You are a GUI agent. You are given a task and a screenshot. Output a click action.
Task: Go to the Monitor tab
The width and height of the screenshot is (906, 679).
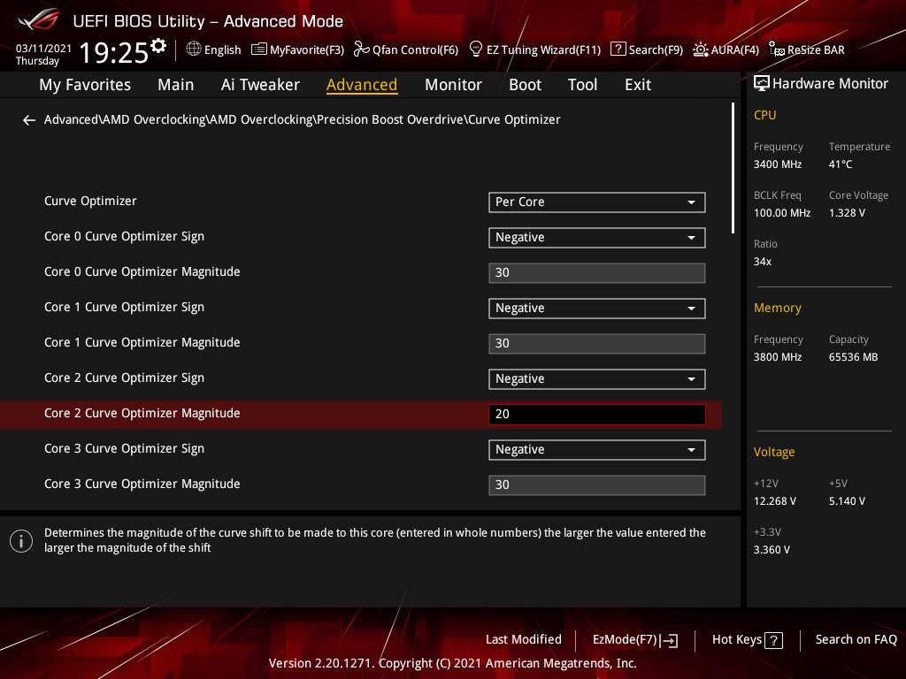(x=453, y=85)
